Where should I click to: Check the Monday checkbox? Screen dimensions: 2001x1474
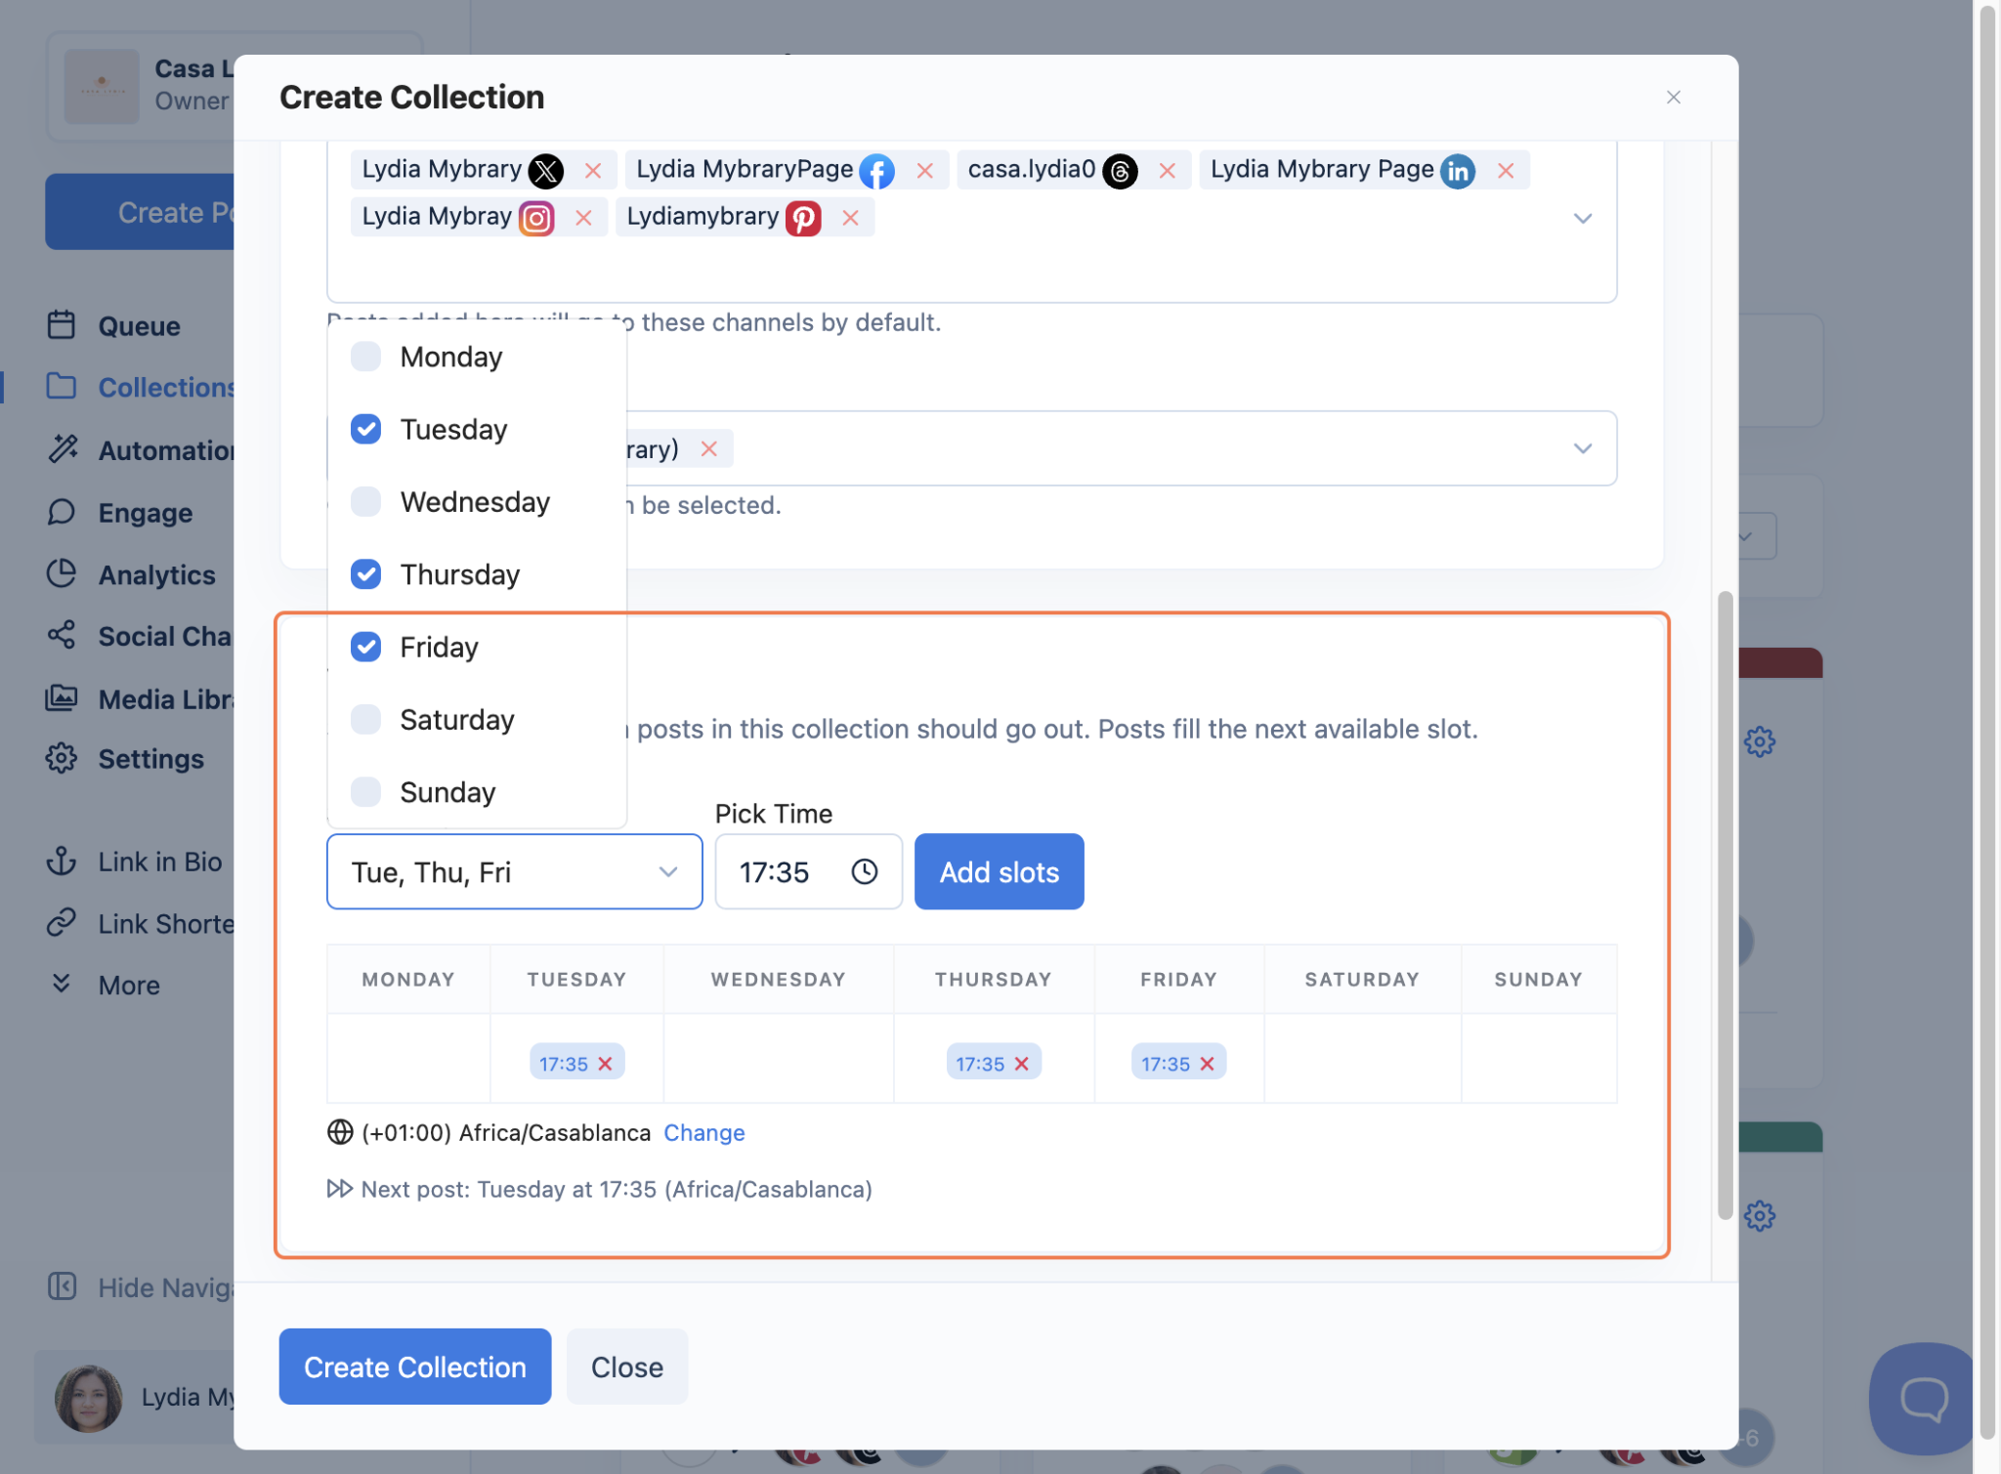366,357
